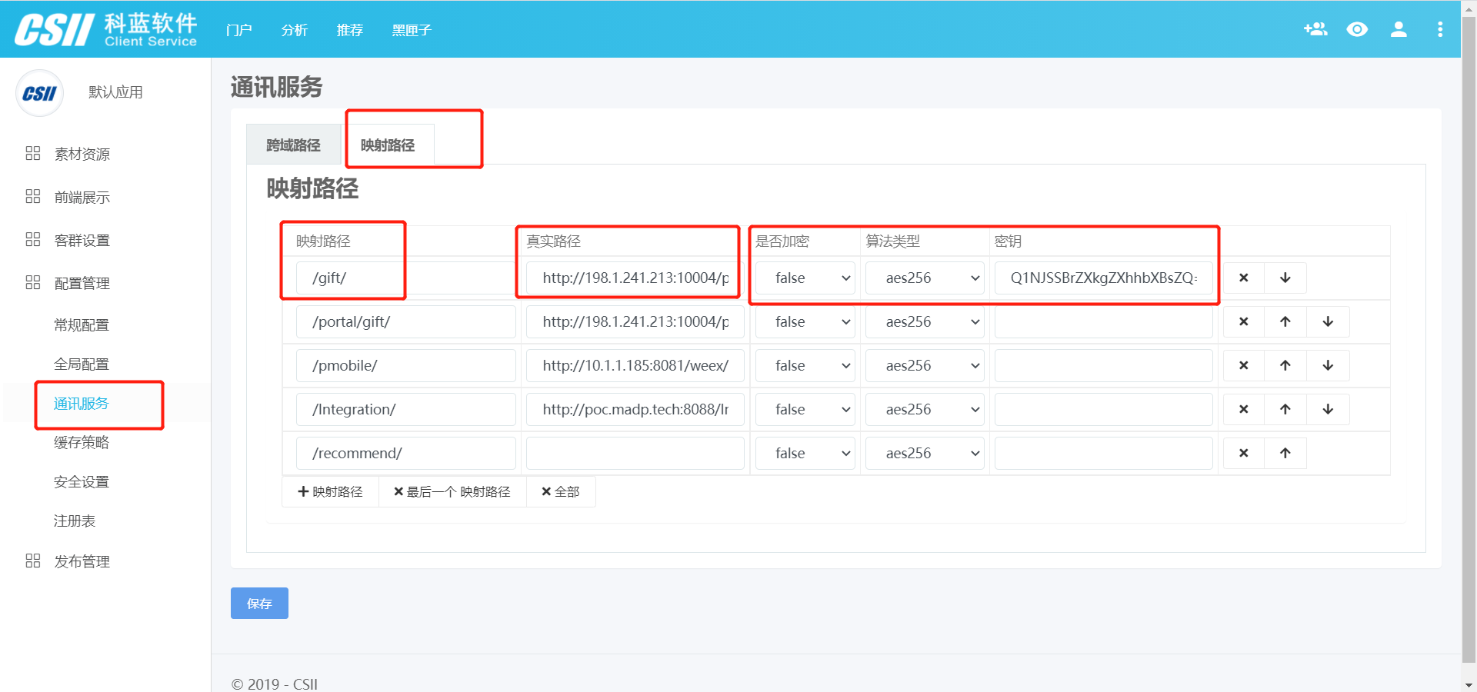
Task: Delete the /portal/gift/ mapping row
Action: click(1244, 321)
